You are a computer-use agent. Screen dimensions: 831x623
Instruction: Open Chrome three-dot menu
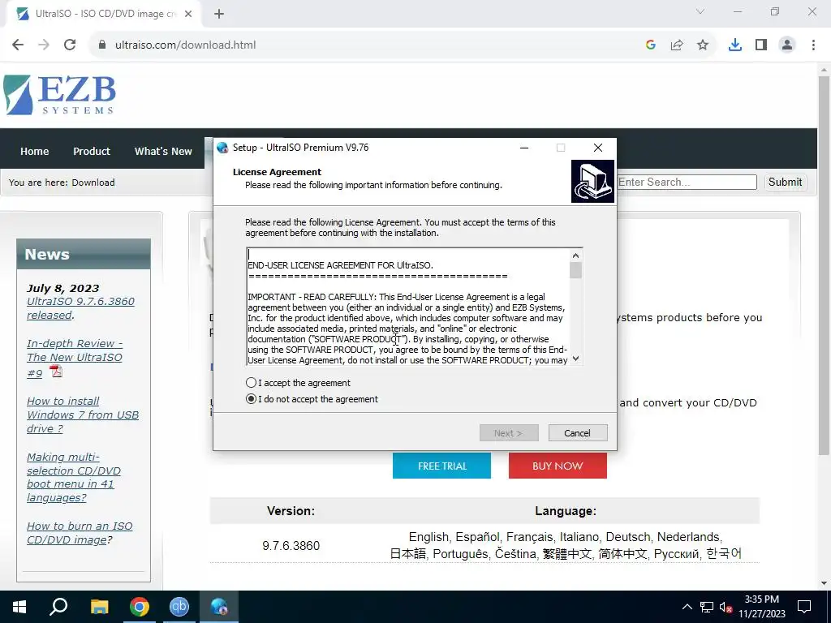coord(813,45)
